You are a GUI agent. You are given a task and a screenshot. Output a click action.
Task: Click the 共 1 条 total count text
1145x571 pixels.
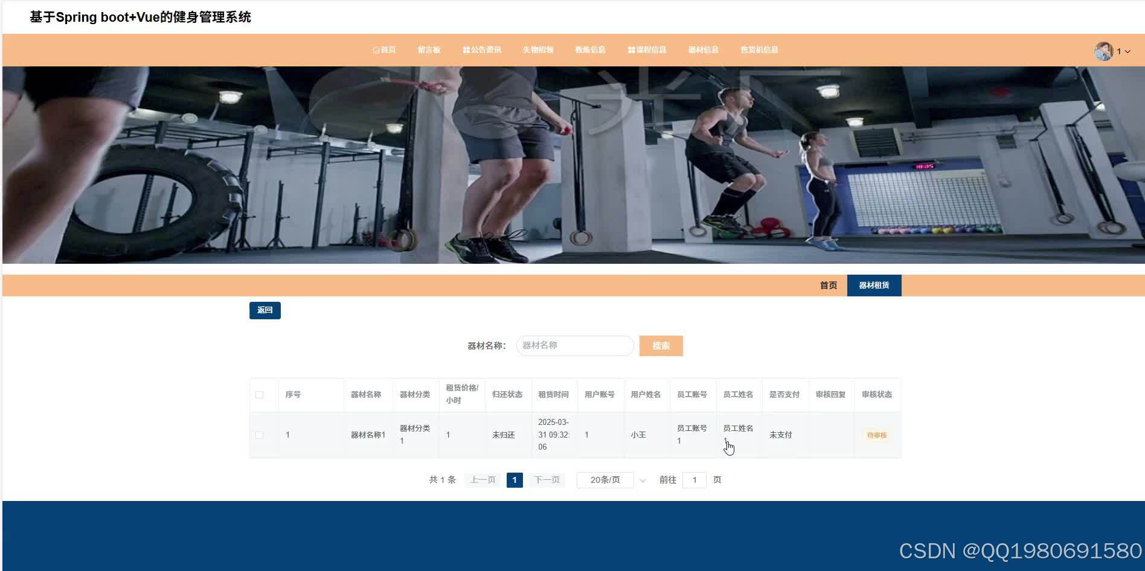[x=442, y=480]
